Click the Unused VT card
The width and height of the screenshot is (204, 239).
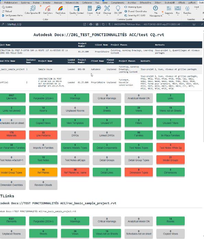pyautogui.click(x=107, y=122)
